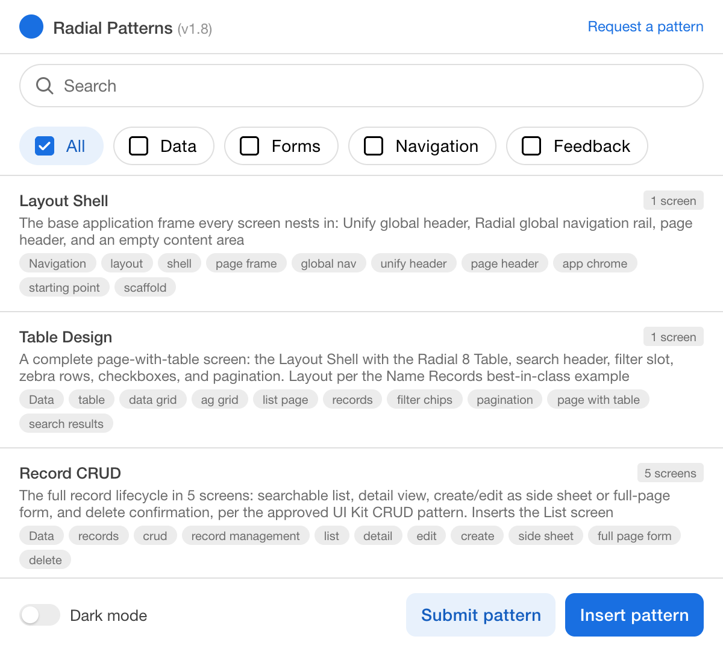Uncheck the All filter checkbox
Image resolution: width=723 pixels, height=651 pixels.
point(45,146)
